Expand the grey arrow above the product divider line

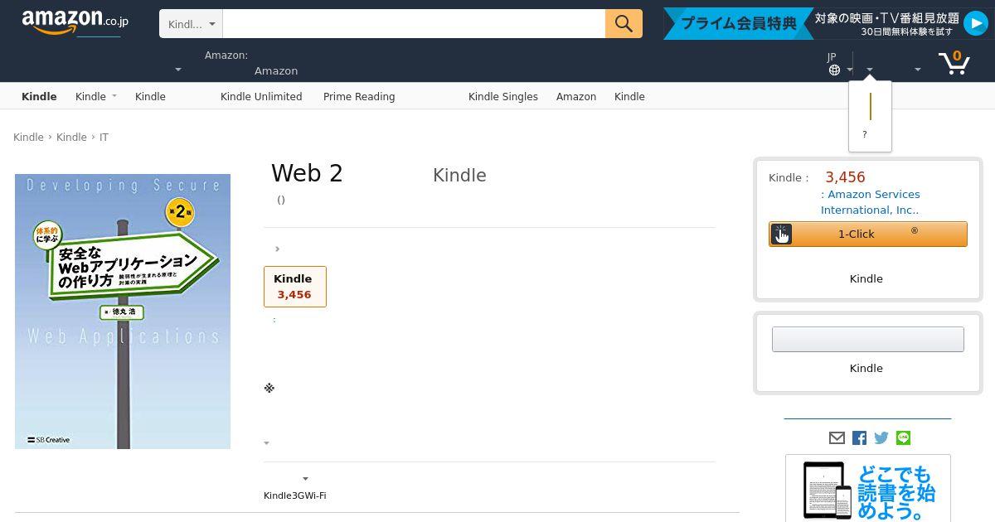click(x=266, y=443)
